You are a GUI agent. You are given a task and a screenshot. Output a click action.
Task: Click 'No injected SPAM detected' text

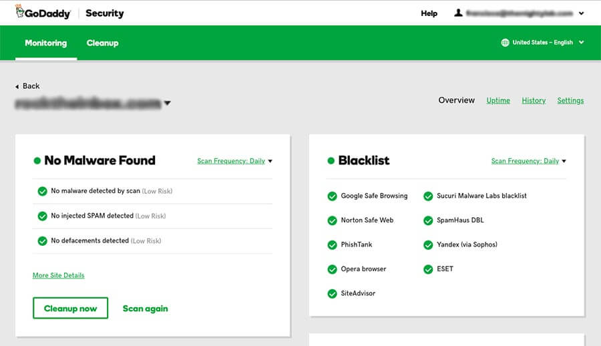[92, 216]
